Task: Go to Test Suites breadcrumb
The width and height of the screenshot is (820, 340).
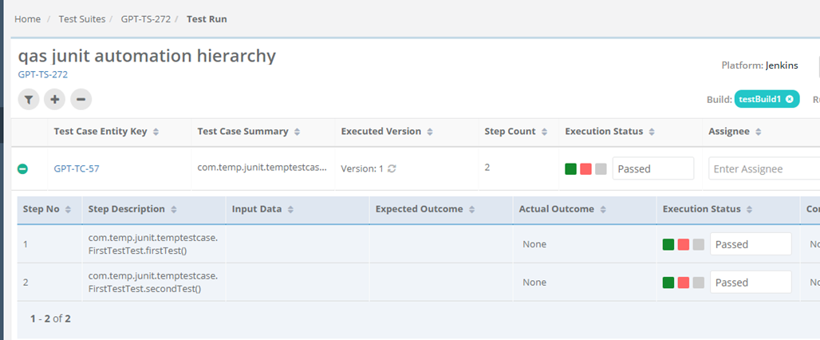Action: (x=81, y=19)
